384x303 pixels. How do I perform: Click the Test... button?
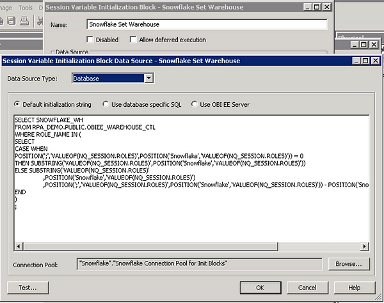click(28, 288)
